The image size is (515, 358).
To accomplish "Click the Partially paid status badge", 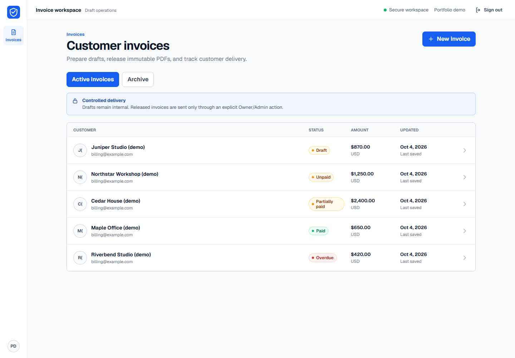I will [326, 204].
